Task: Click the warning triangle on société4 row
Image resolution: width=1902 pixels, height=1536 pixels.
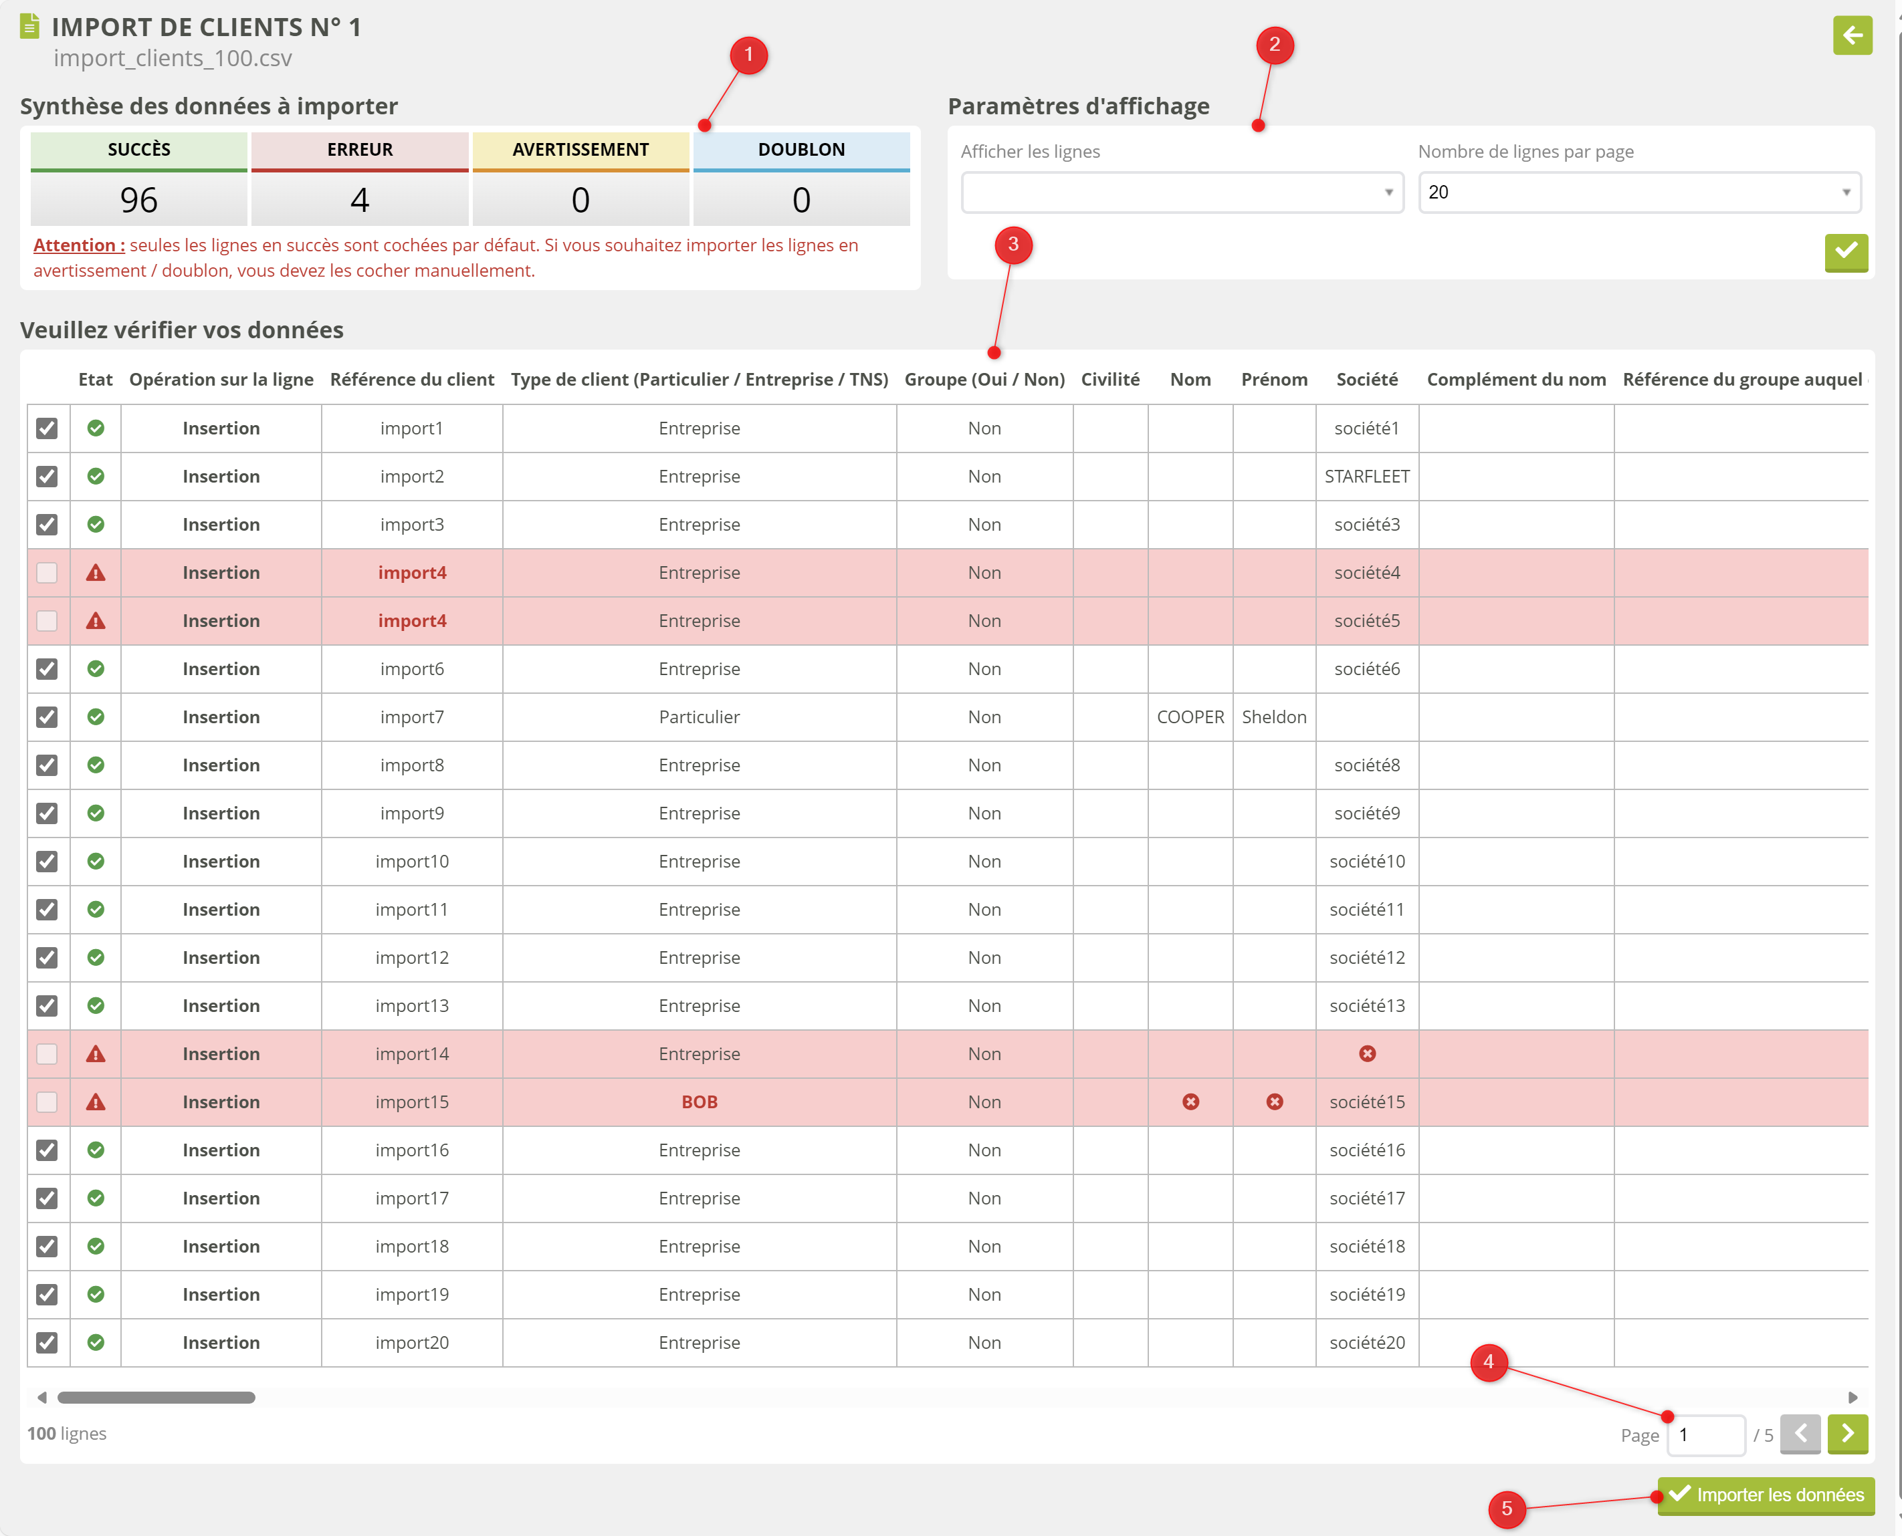Action: point(96,573)
